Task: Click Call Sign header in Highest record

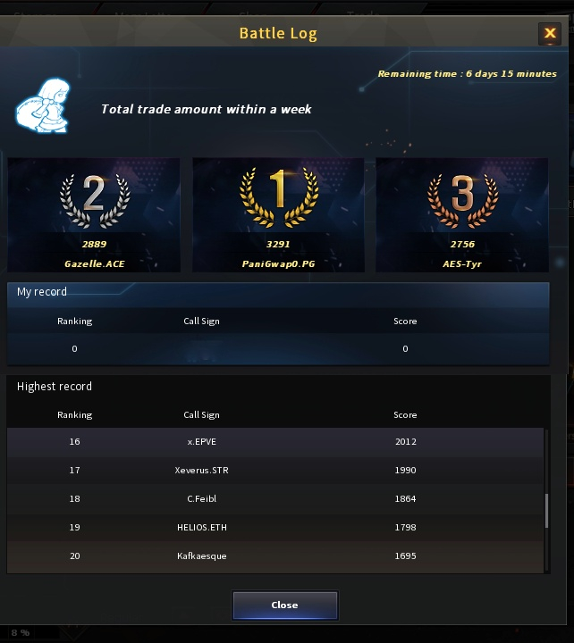Action: pyautogui.click(x=201, y=415)
